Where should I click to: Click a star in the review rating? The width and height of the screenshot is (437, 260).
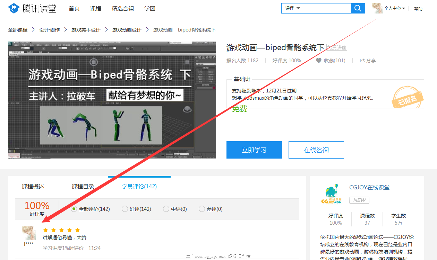click(54, 230)
